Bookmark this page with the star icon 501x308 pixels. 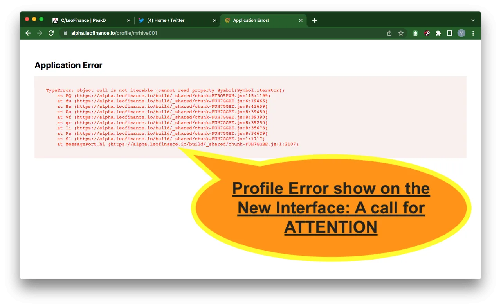[x=401, y=33]
